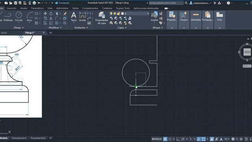Open the Grupos panel button
Screen dimensions: 252x142
point(184,20)
